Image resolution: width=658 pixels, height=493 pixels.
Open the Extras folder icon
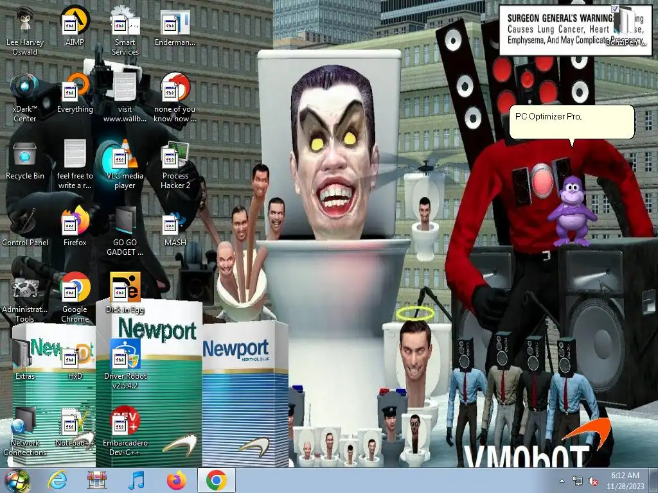point(25,361)
